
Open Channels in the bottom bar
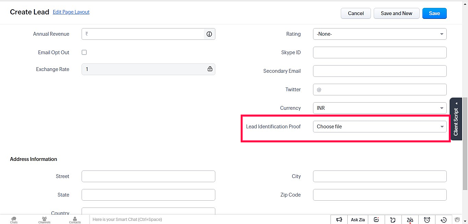[x=44, y=220]
